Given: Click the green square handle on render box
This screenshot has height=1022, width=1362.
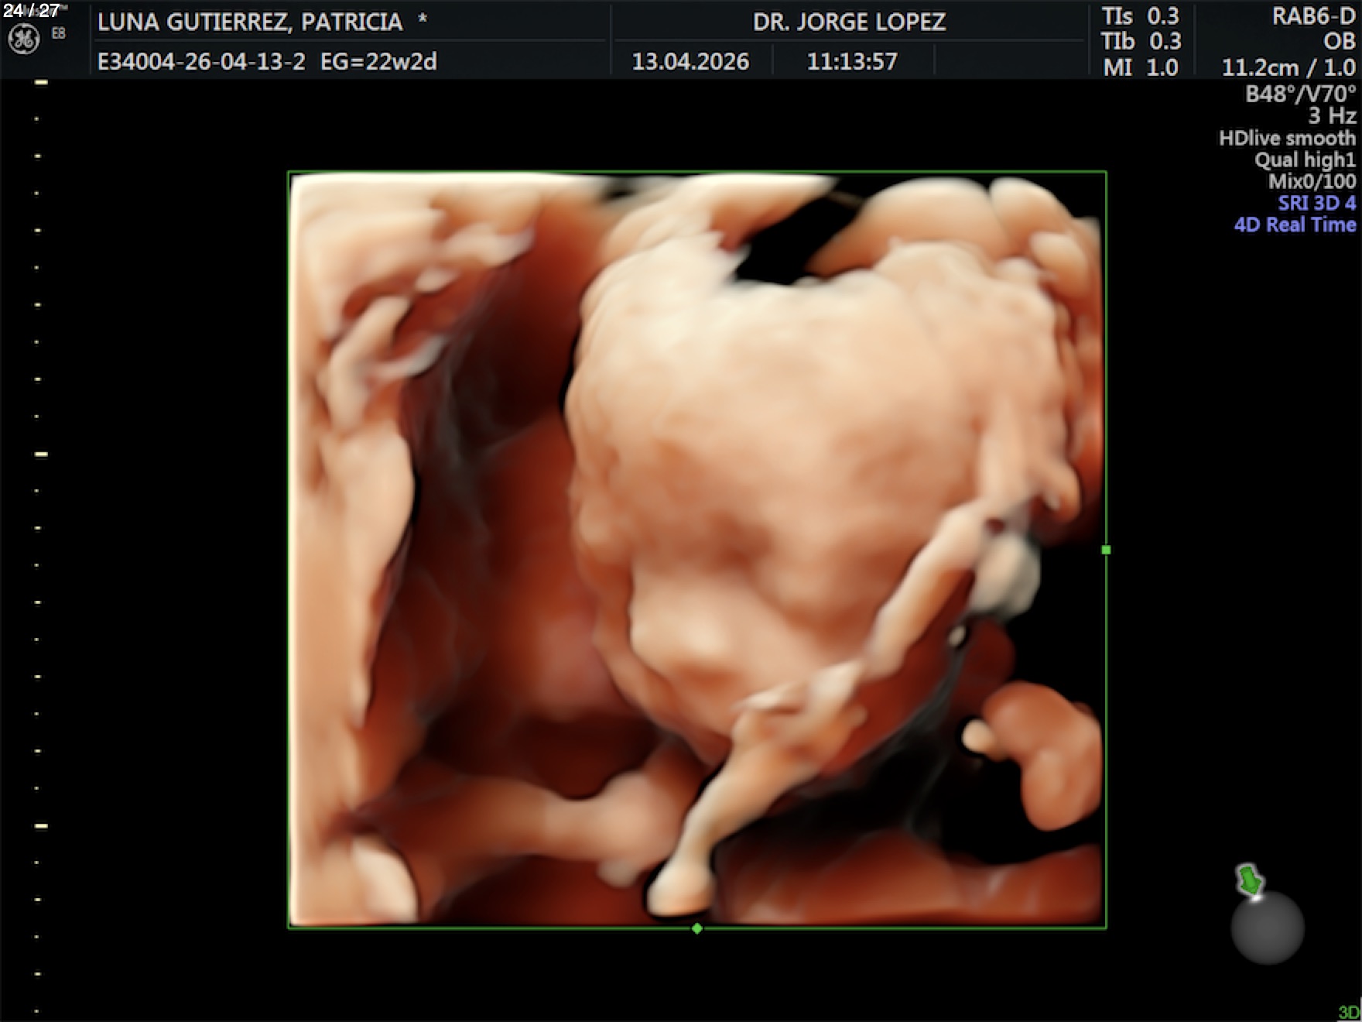Looking at the screenshot, I should click(1106, 550).
